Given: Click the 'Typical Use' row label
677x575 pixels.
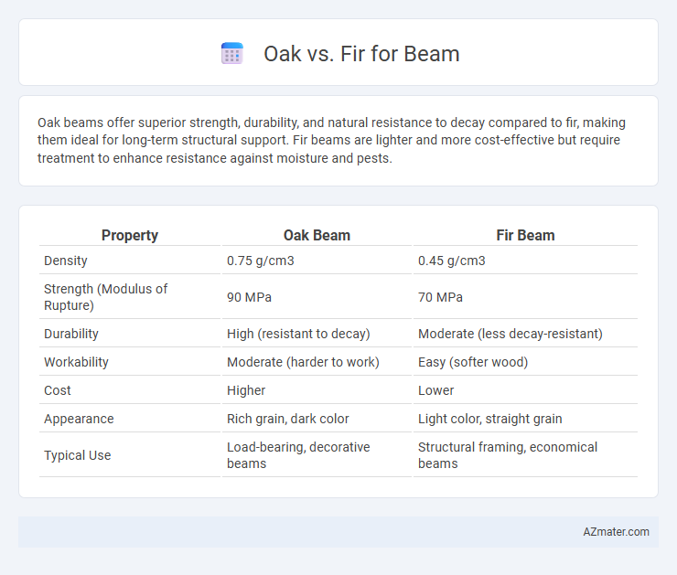Looking at the screenshot, I should pos(77,455).
